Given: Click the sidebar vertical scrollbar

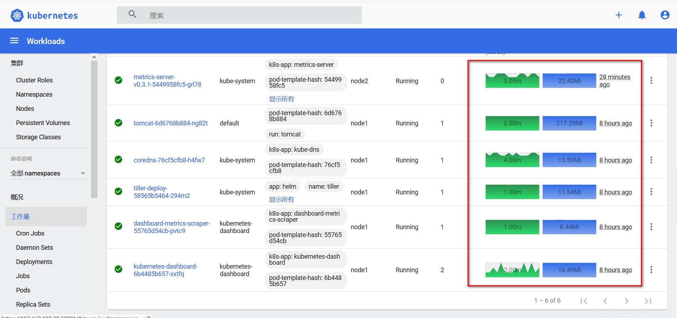Looking at the screenshot, I should tap(94, 130).
